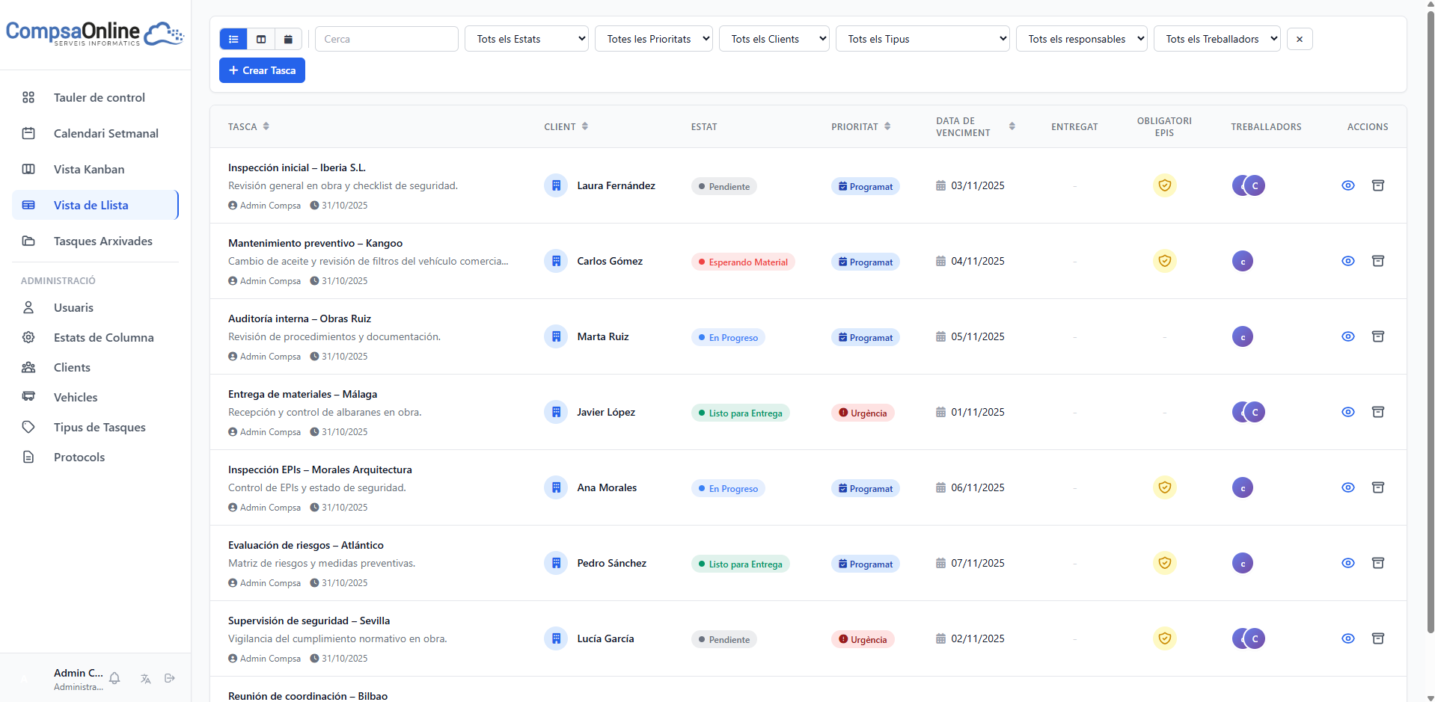View Supervisión de seguridad – Sevilla eye icon
The image size is (1435, 702).
1348,638
